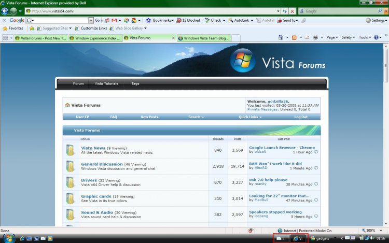
Task: Click the blue Help question-mark icon
Action: tap(376, 37)
